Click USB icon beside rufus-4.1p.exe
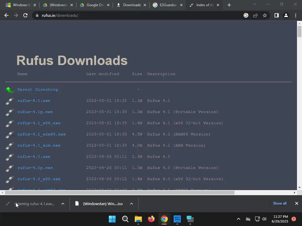Image resolution: width=302 pixels, height=226 pixels. point(10,112)
